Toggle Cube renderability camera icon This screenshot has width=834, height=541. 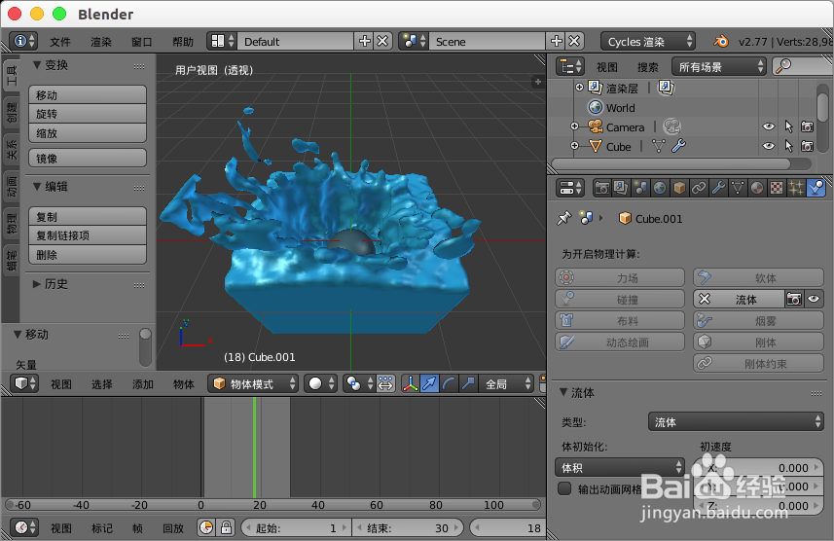tap(808, 146)
